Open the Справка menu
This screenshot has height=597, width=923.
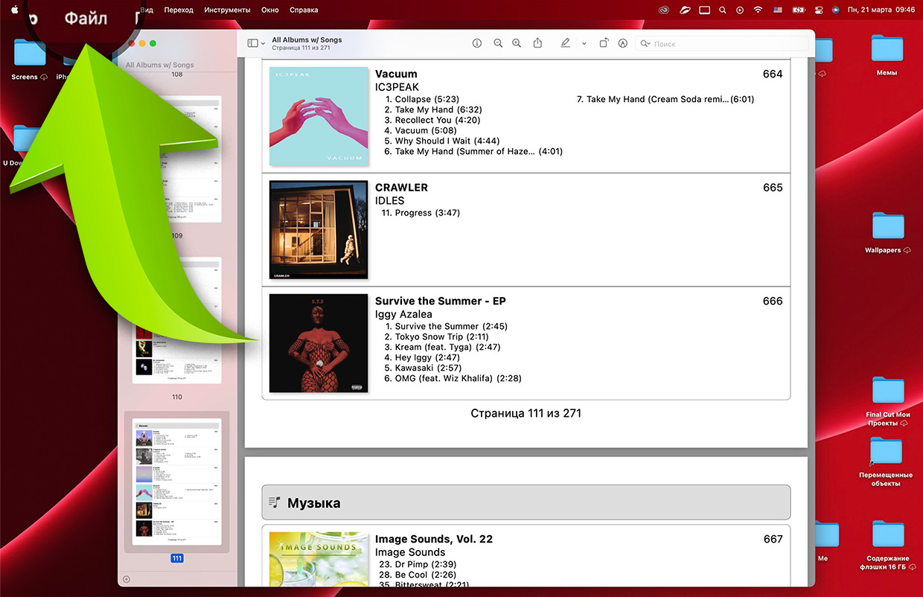[x=303, y=10]
